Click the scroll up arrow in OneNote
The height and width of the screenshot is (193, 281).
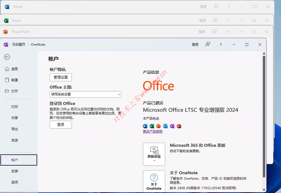(264, 54)
